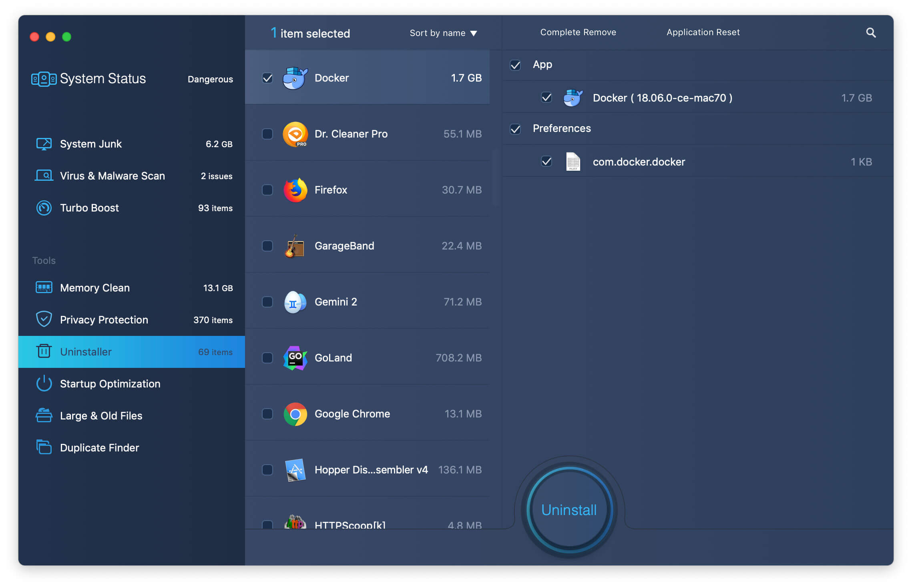The width and height of the screenshot is (912, 587).
Task: Click the Privacy Protection icon
Action: 44,319
